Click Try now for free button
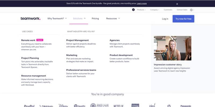This screenshot has height=107, width=215. [x=183, y=19]
